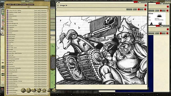Open the link icon for Allergy Field spell

pyautogui.click(x=8, y=61)
